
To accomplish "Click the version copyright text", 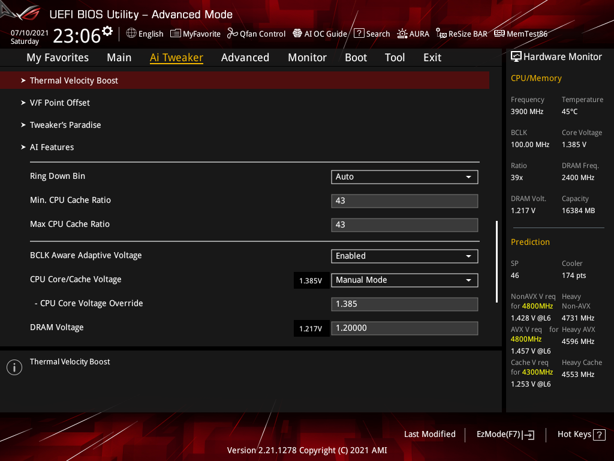I will (307, 450).
